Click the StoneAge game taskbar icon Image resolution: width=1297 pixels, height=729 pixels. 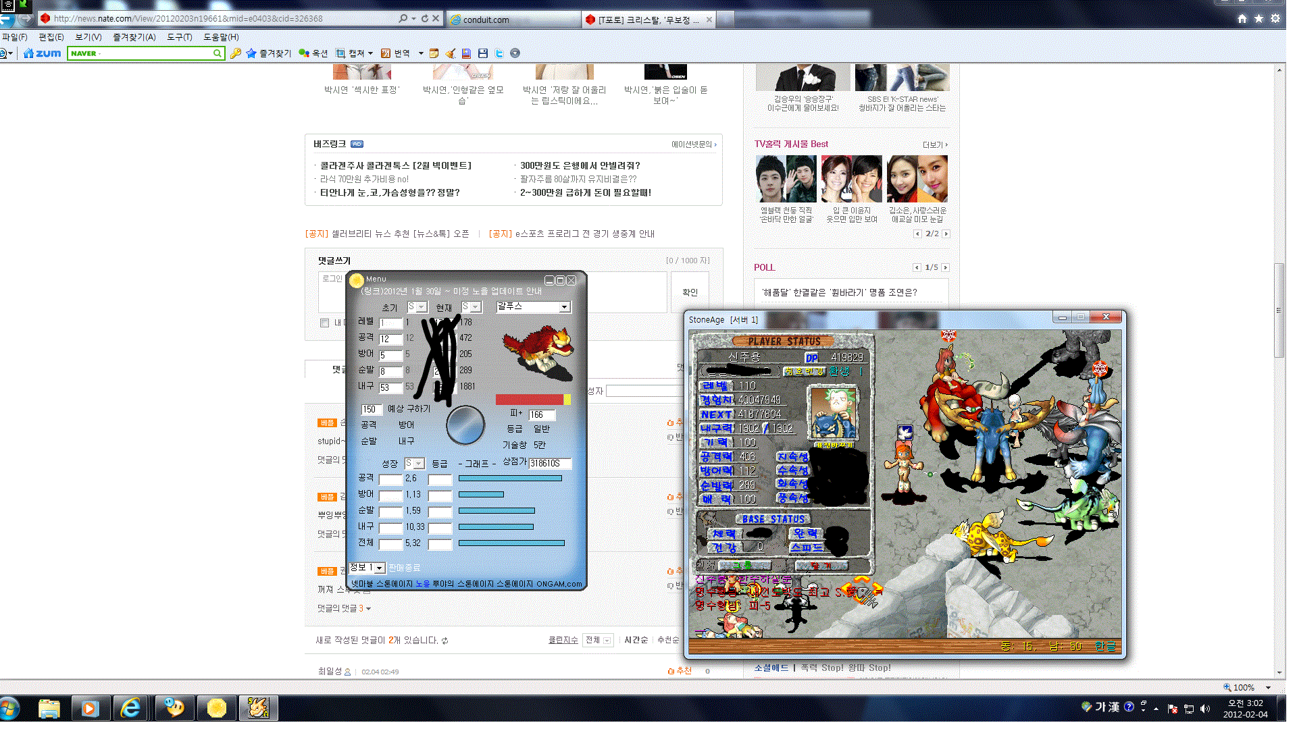click(x=258, y=708)
